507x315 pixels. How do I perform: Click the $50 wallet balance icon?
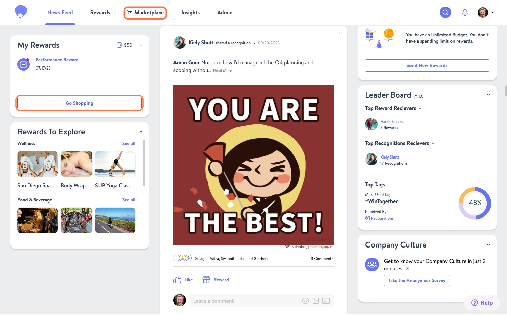point(119,45)
